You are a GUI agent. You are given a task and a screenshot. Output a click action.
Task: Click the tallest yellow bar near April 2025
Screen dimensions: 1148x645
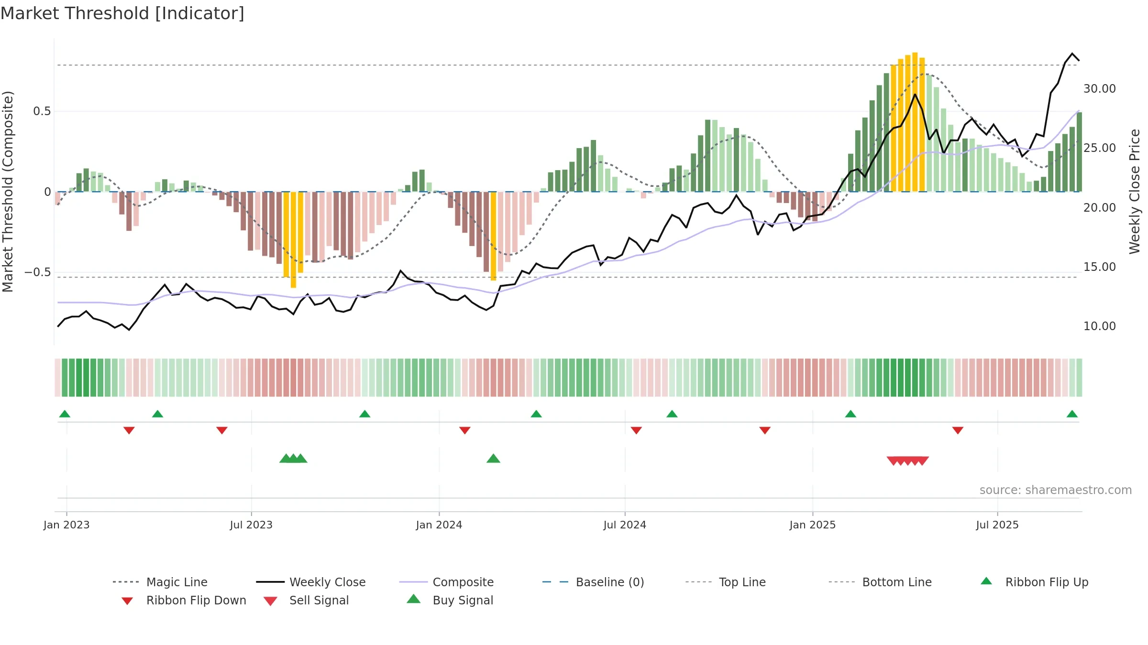(x=915, y=122)
